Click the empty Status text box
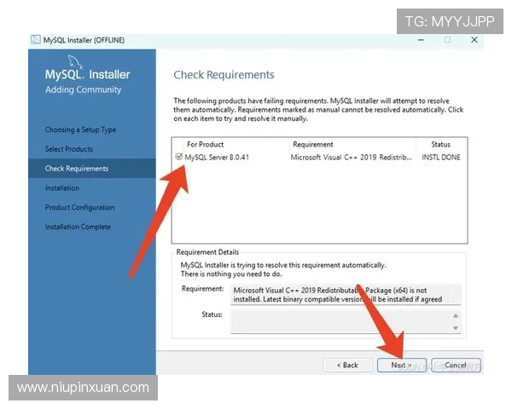Image resolution: width=512 pixels, height=409 pixels. (x=346, y=321)
